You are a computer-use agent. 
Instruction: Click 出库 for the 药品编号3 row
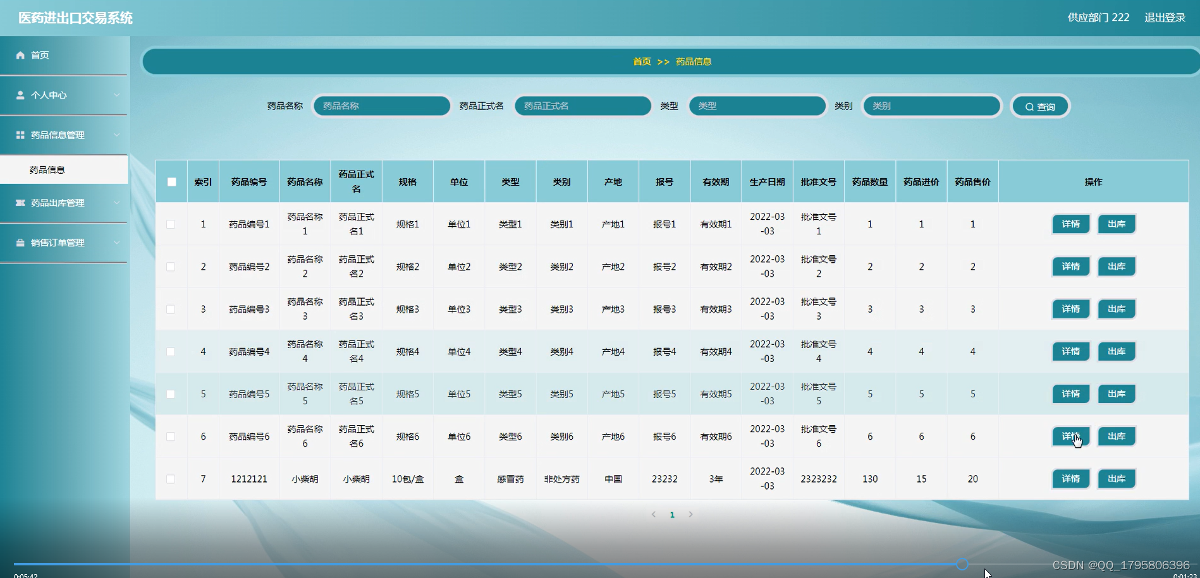[1117, 309]
